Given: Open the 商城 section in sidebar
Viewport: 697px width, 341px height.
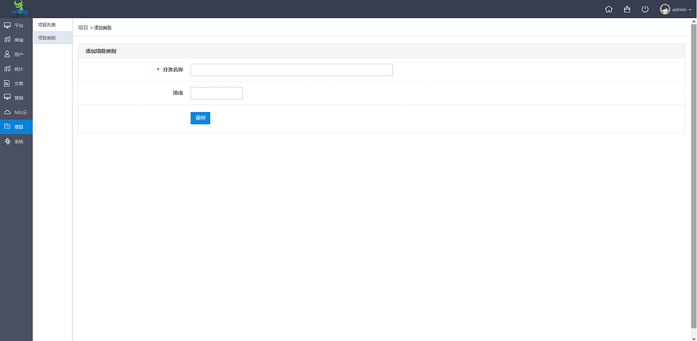Looking at the screenshot, I should [x=16, y=40].
